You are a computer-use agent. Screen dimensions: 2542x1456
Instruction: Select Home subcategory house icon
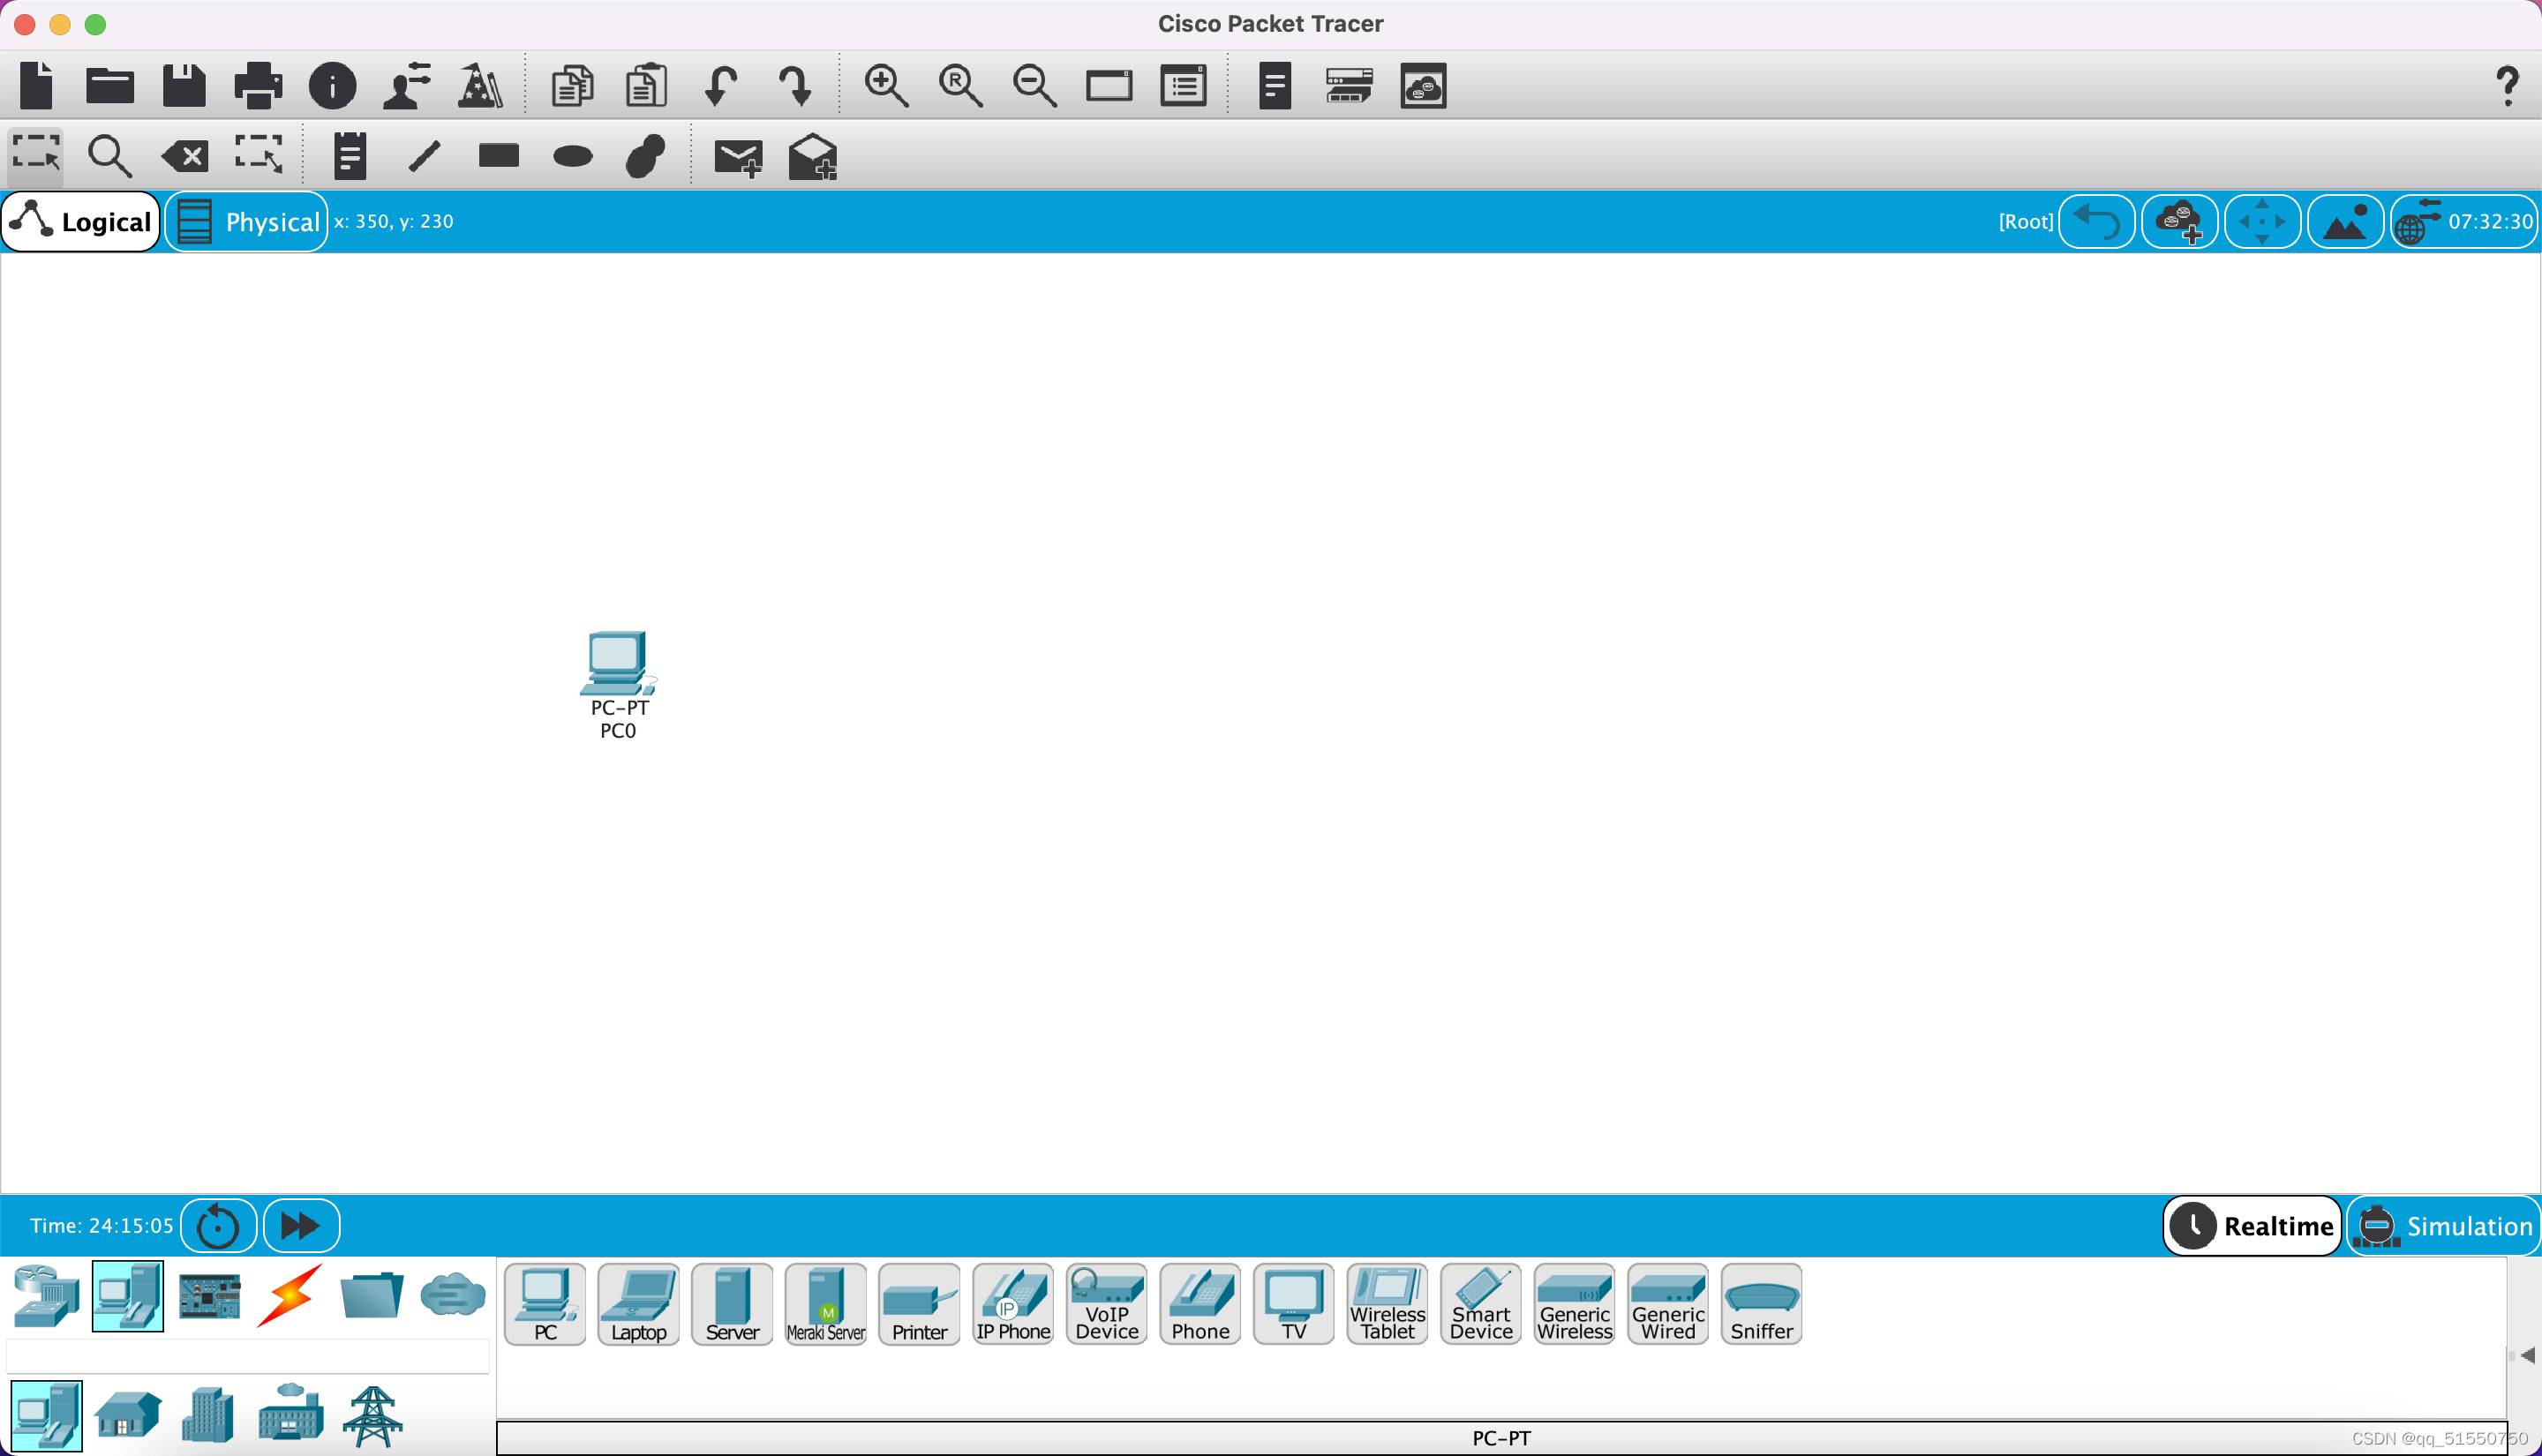coord(128,1416)
